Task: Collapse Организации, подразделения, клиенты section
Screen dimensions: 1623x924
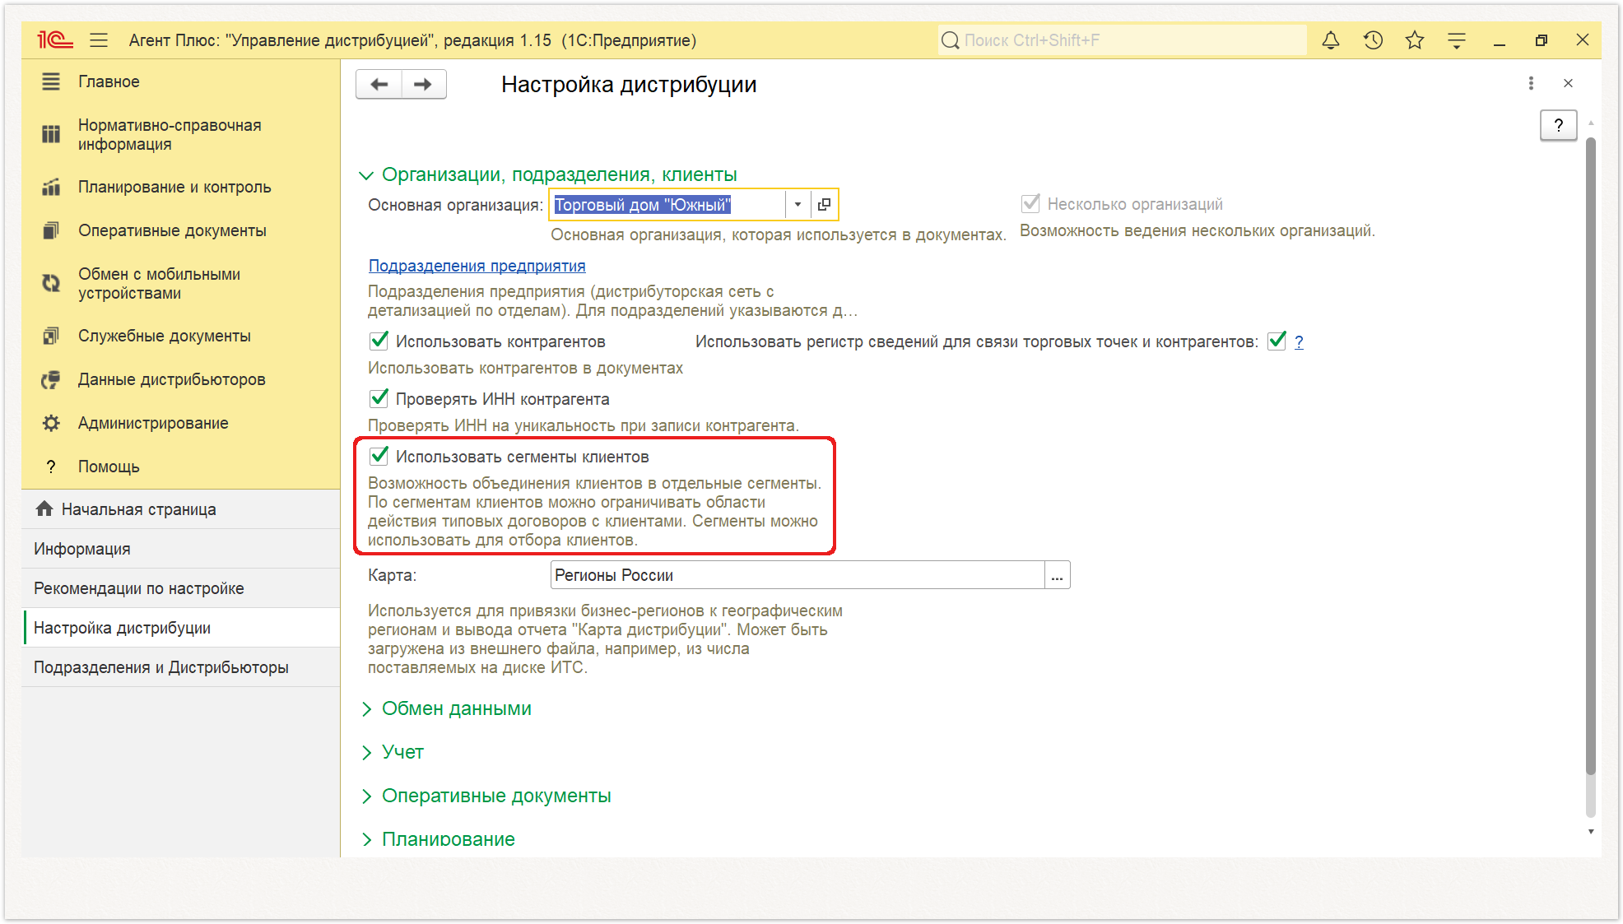Action: point(366,175)
